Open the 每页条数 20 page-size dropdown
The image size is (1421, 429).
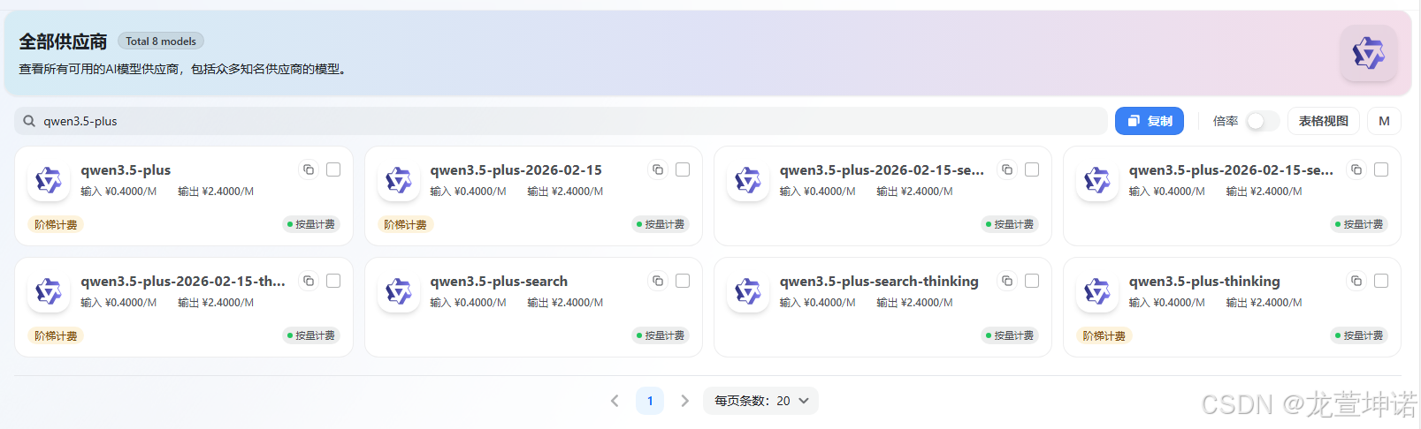click(x=760, y=401)
